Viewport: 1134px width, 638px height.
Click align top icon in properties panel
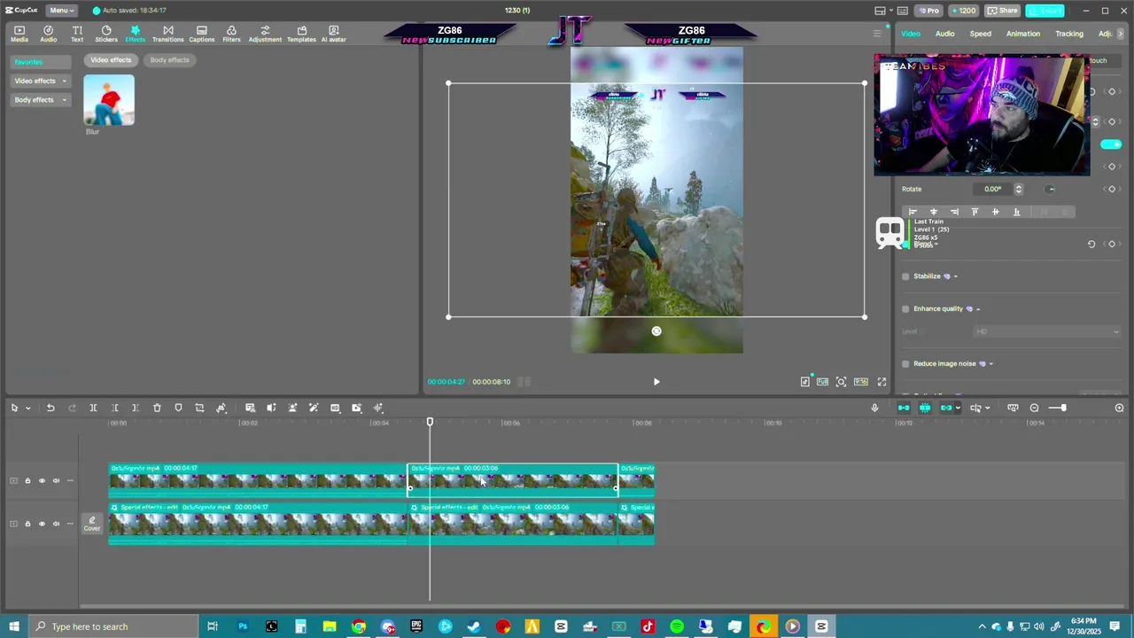[x=975, y=212]
